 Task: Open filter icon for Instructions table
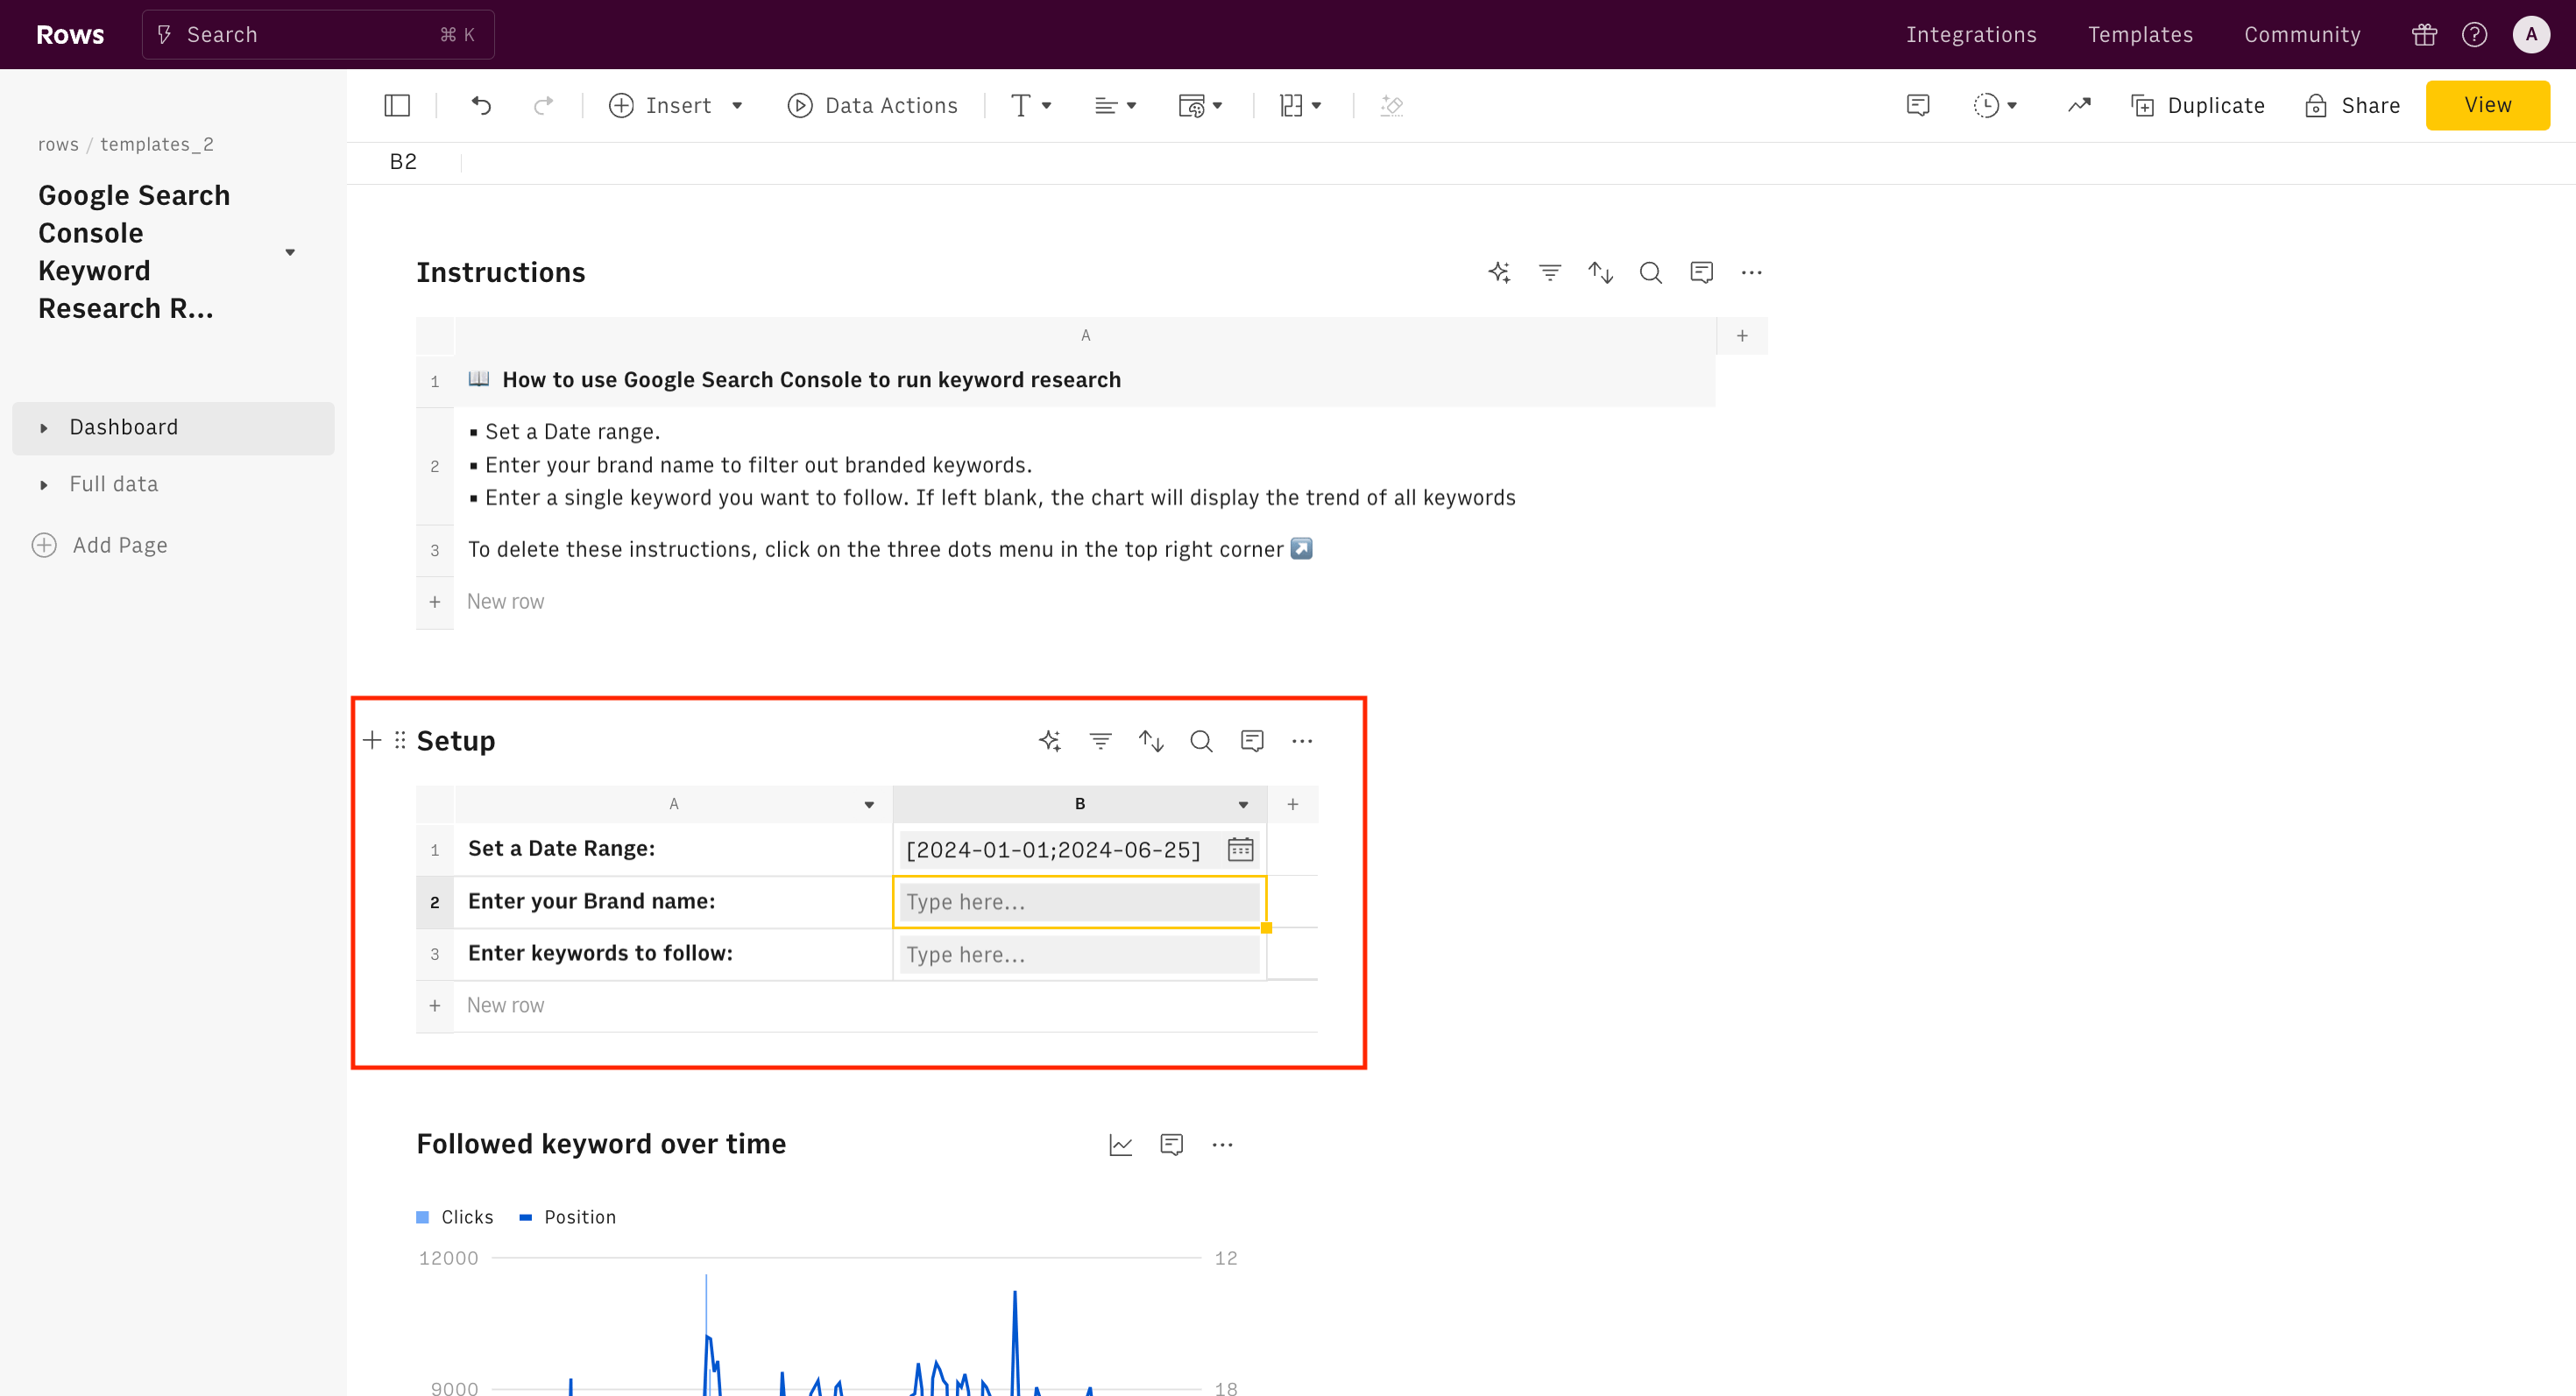(1549, 272)
